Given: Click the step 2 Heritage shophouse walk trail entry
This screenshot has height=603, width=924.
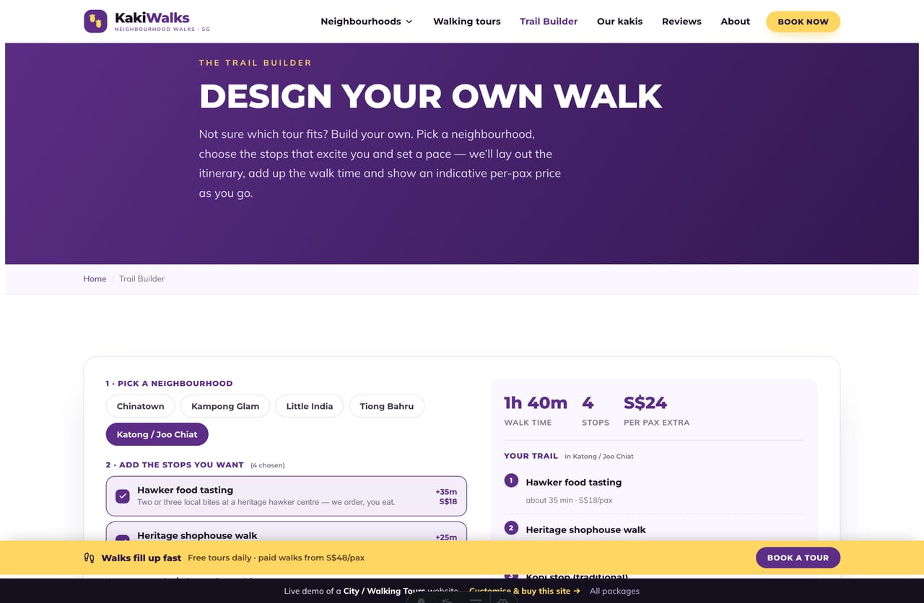Looking at the screenshot, I should click(x=653, y=529).
